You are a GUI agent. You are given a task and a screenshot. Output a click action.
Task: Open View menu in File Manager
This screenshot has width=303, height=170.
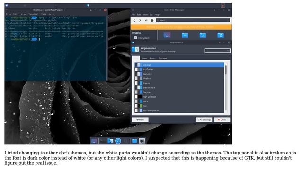pyautogui.click(x=145, y=15)
